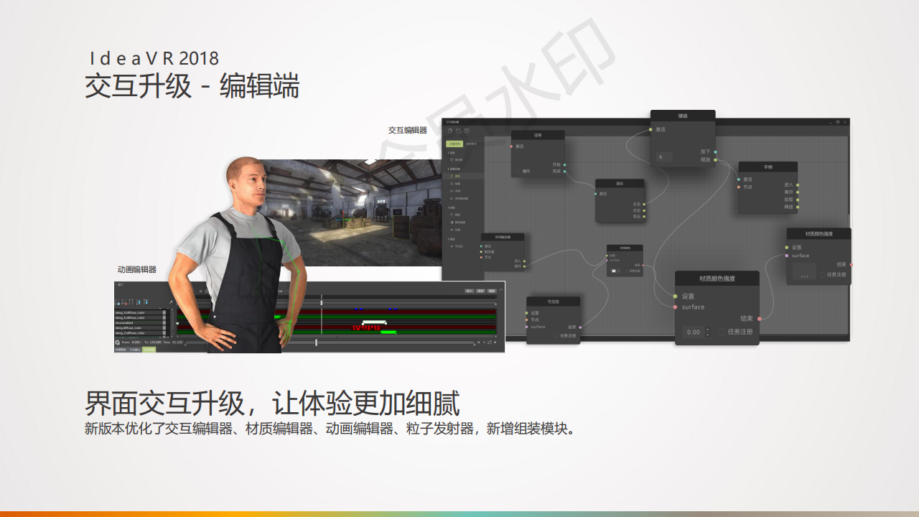Viewport: 919px width, 517px height.
Task: Click the loop playback icon in animation editor
Action: pyautogui.click(x=490, y=343)
